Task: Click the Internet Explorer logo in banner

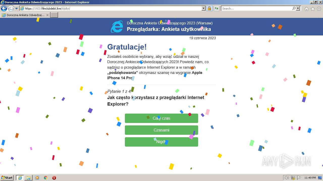Action: [117, 27]
